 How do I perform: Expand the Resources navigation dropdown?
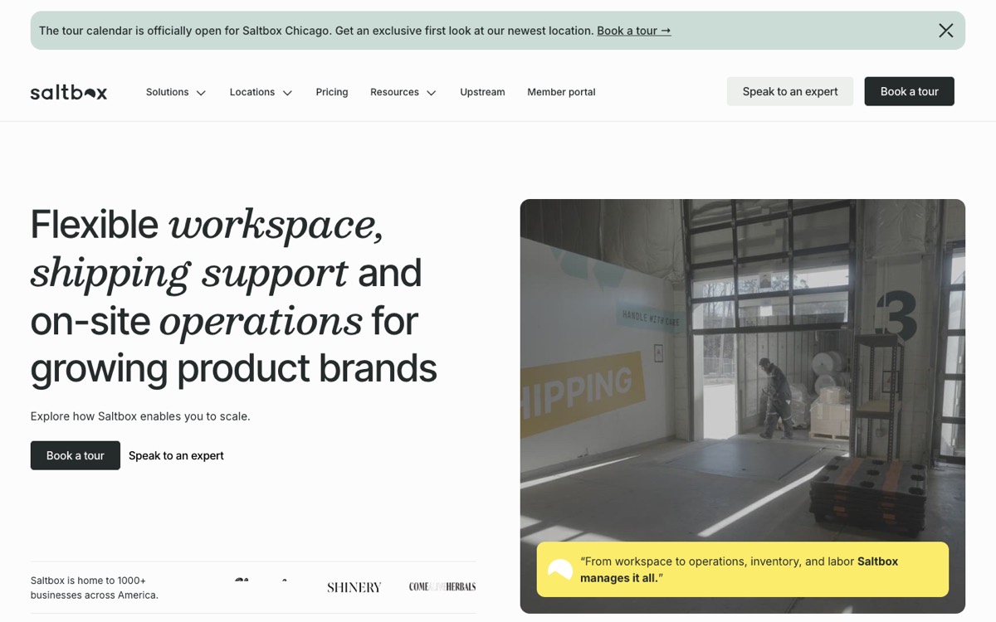(403, 92)
